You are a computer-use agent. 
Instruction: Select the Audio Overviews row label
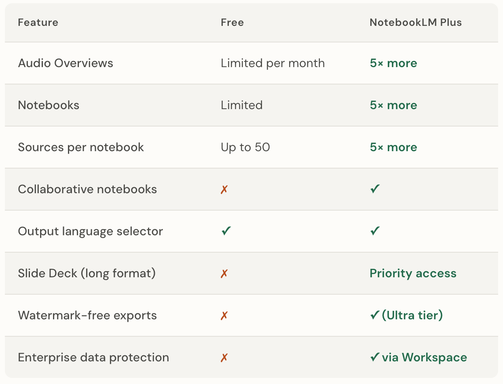pyautogui.click(x=66, y=63)
